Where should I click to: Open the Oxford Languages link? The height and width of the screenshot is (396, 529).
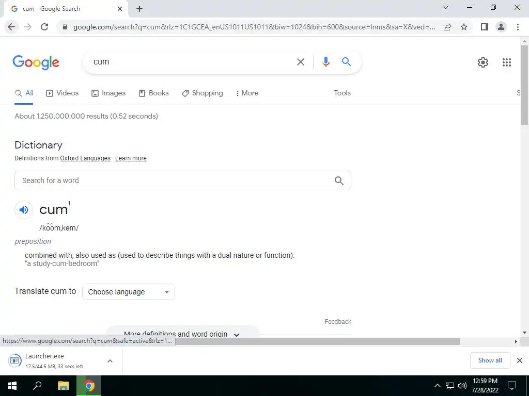click(x=85, y=158)
